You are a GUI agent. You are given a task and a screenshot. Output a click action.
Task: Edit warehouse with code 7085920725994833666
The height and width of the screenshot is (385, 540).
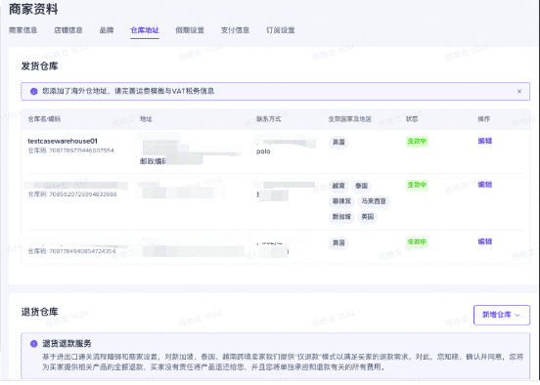(485, 185)
